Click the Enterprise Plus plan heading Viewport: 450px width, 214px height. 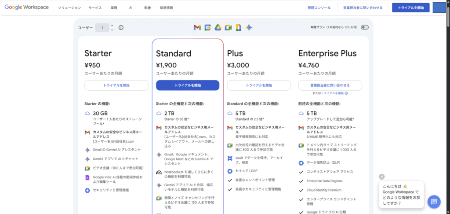pos(327,54)
